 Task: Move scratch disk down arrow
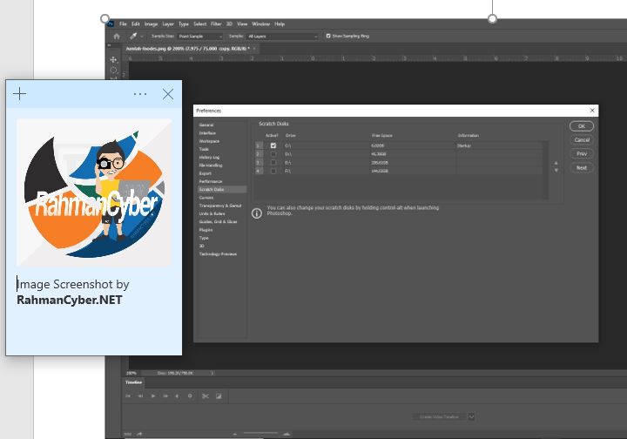556,171
